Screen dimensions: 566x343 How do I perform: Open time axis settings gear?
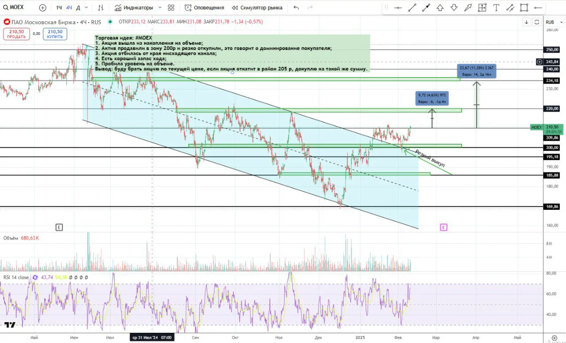555,337
